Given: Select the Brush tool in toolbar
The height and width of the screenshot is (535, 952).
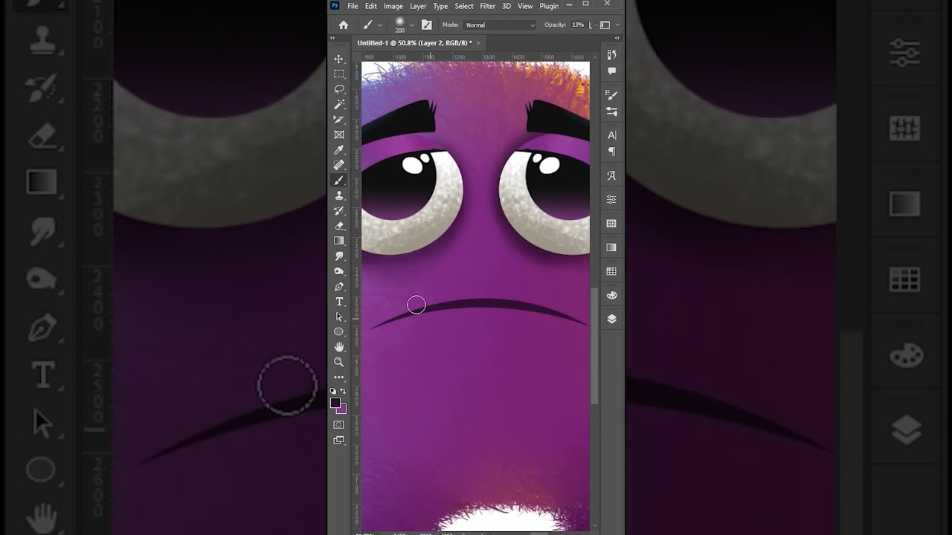Looking at the screenshot, I should coord(339,180).
